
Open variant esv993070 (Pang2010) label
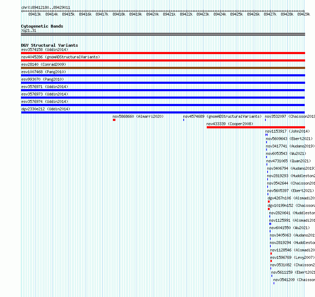[42, 79]
